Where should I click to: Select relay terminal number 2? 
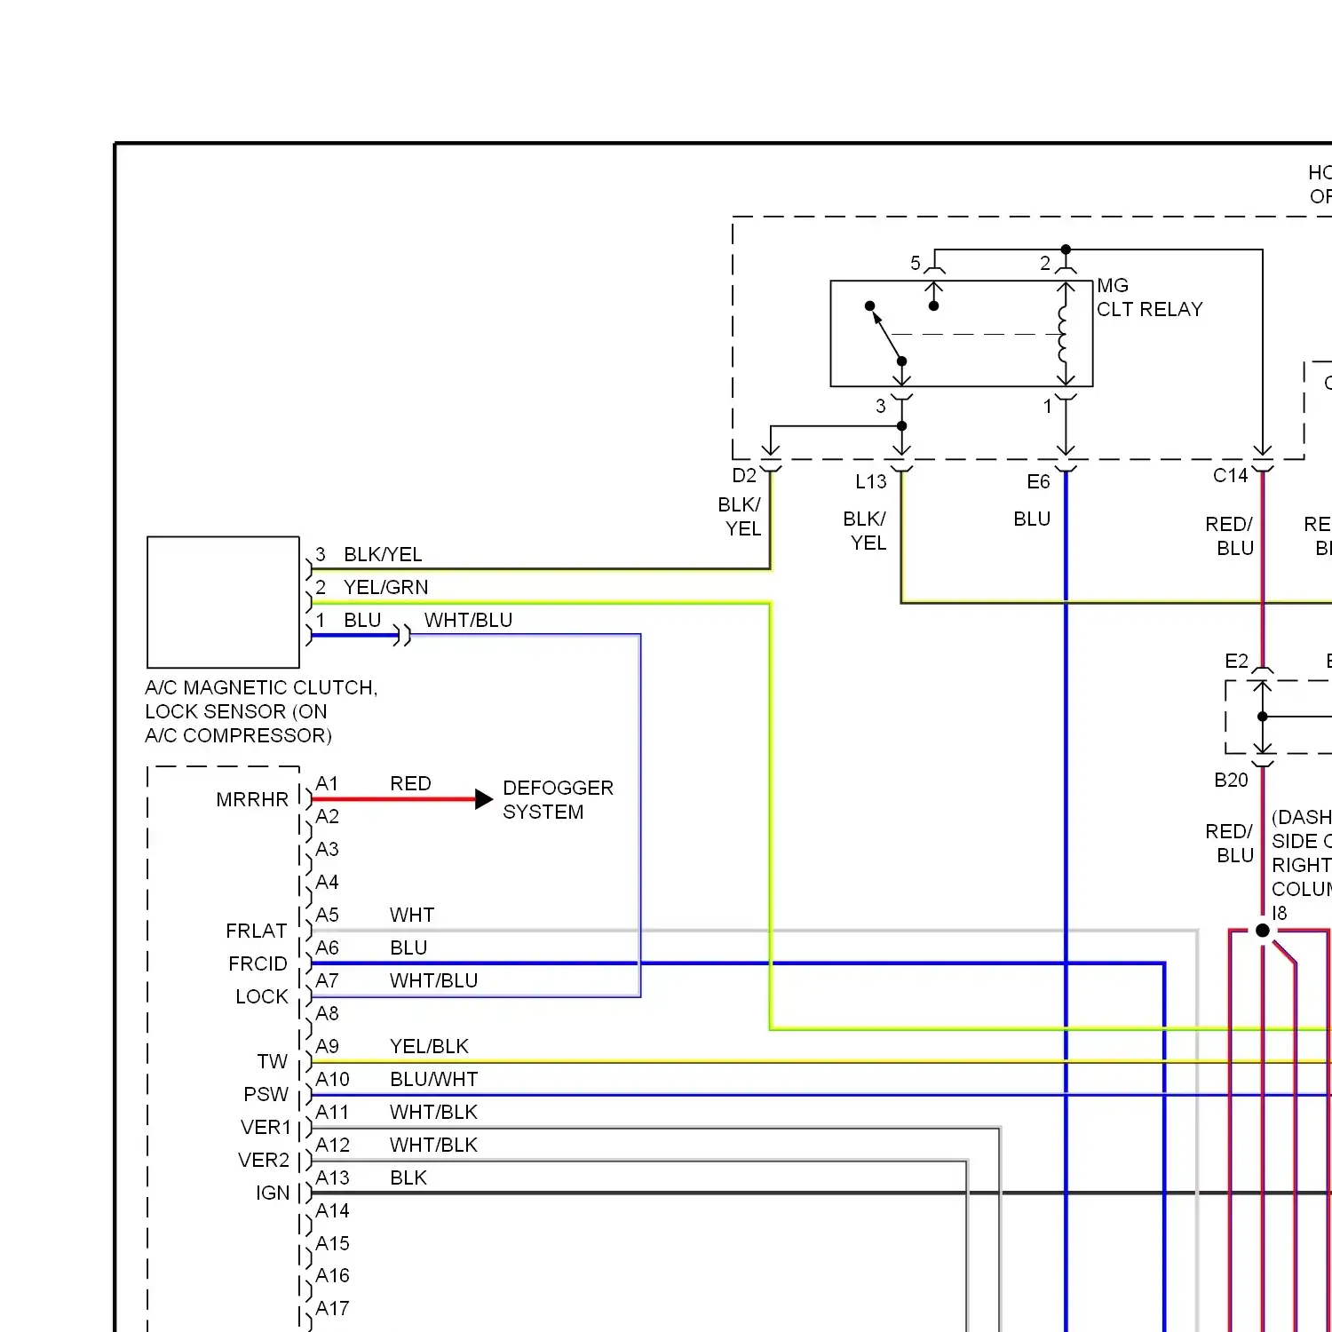coord(1045,263)
